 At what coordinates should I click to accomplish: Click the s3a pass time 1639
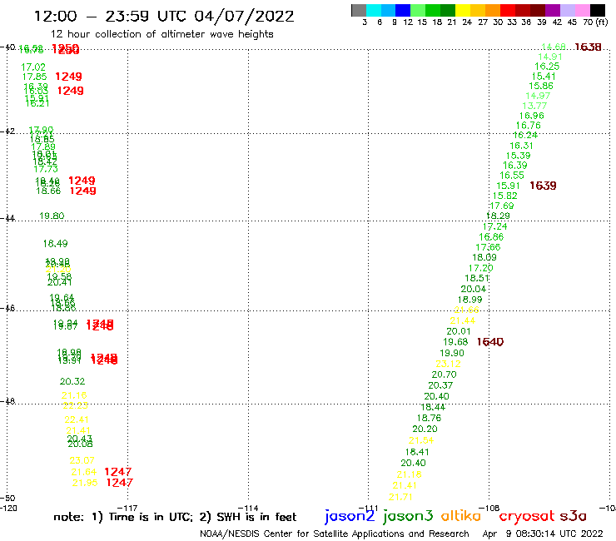pos(543,186)
